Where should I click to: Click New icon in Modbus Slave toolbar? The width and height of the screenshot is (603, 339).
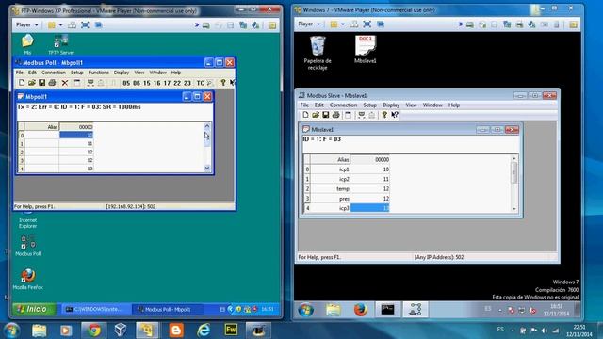305,115
